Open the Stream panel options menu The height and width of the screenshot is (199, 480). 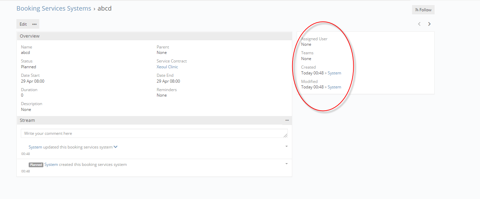287,120
